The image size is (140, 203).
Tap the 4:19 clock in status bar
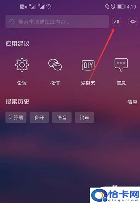(131, 7)
